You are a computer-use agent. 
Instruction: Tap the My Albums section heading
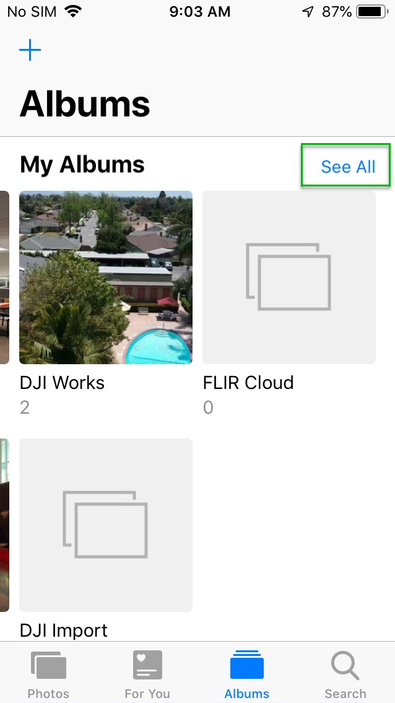click(82, 165)
